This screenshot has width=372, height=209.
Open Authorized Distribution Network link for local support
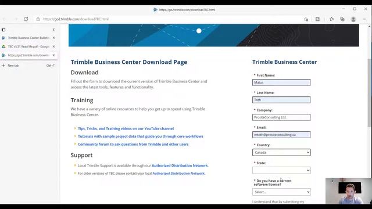180,165
